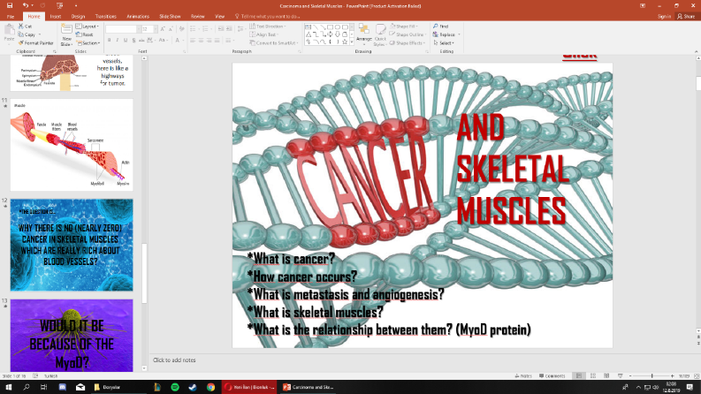The width and height of the screenshot is (701, 394).
Task: Open the File tab
Action: point(11,16)
